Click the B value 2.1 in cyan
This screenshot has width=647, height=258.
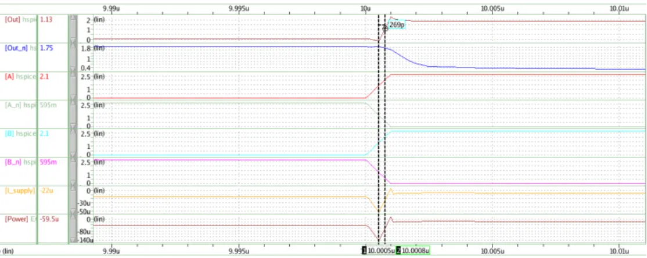(x=44, y=133)
